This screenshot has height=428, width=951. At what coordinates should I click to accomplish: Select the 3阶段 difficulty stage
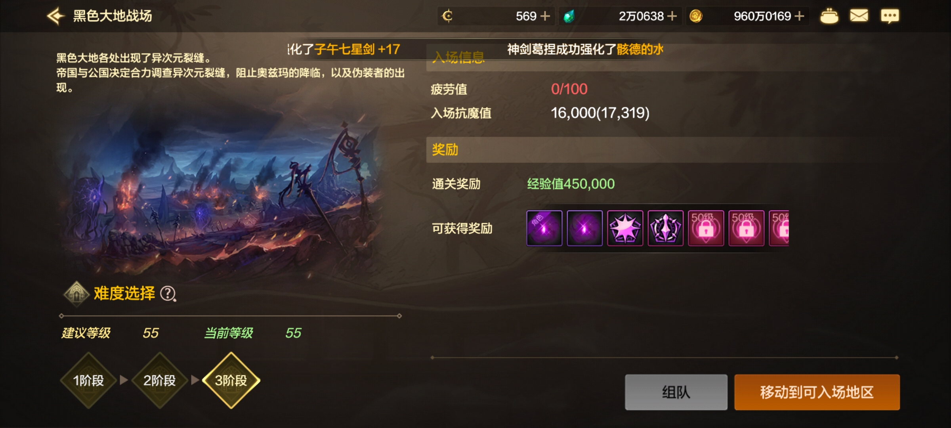pos(231,380)
